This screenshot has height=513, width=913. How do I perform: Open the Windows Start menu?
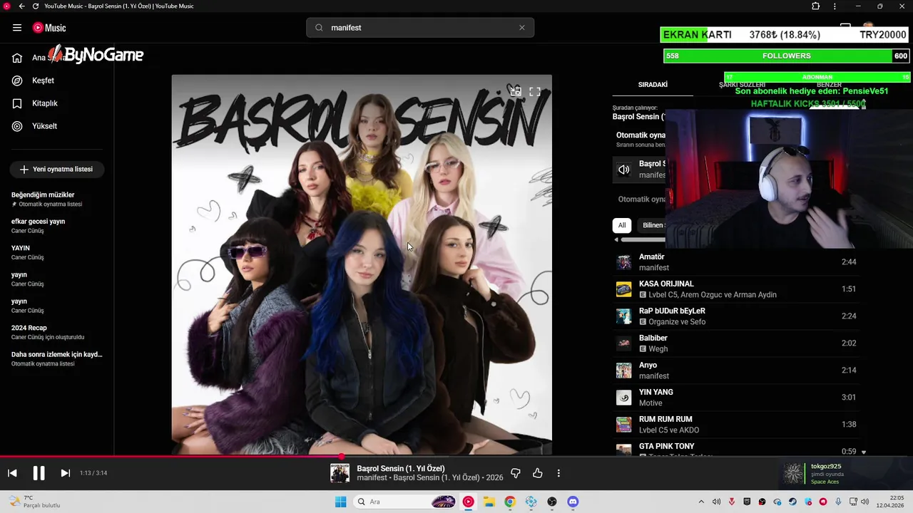pyautogui.click(x=340, y=502)
